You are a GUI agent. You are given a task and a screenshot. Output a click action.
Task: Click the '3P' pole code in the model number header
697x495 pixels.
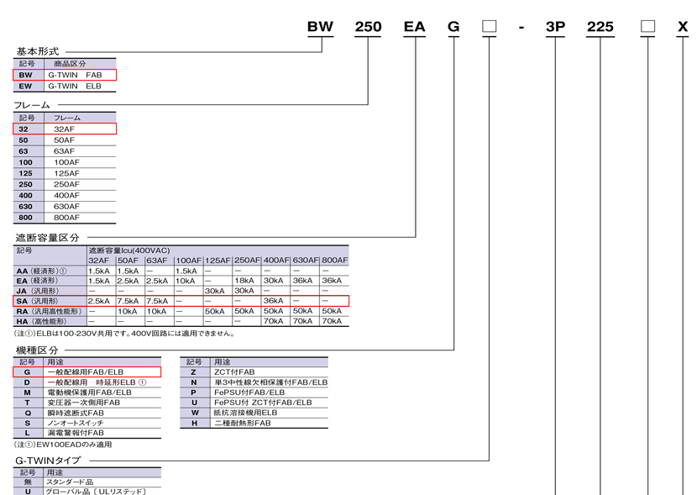pyautogui.click(x=555, y=27)
